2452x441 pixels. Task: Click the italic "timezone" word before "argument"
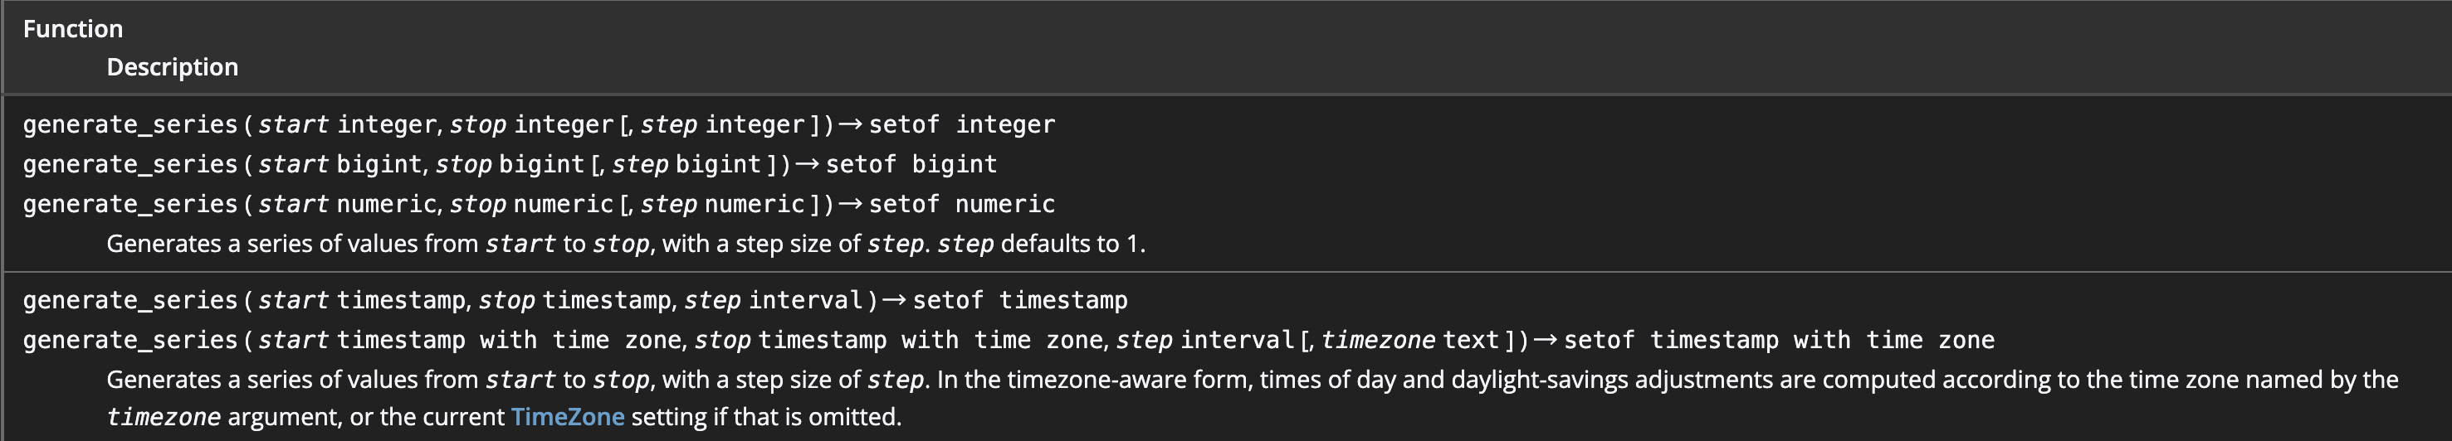click(163, 417)
